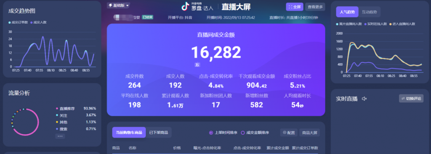Image resolution: width=431 pixels, height=154 pixels.
Task: Click the 切换评论 button
Action: click(x=411, y=98)
